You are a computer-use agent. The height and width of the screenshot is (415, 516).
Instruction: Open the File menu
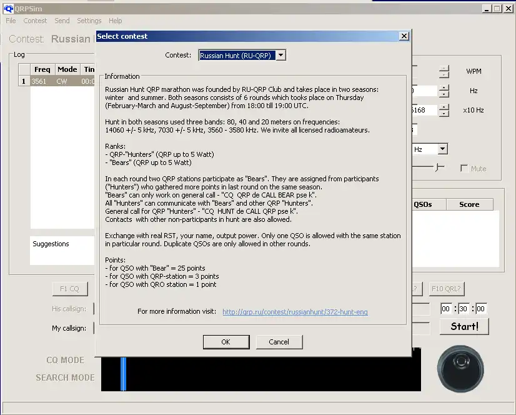11,21
